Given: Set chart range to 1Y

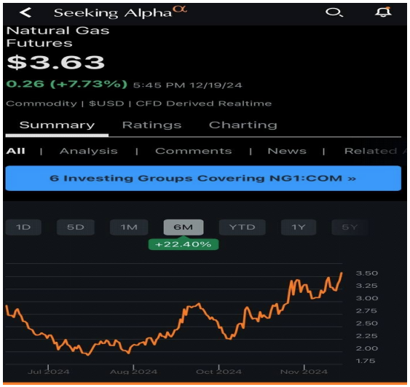Looking at the screenshot, I should 299,227.
